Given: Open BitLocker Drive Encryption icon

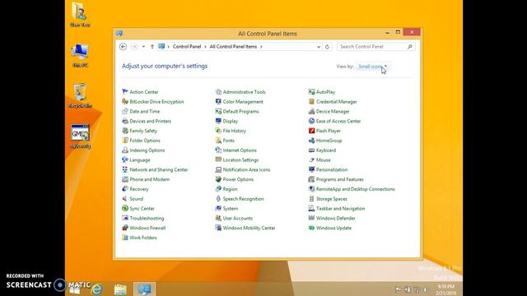Looking at the screenshot, I should point(125,101).
